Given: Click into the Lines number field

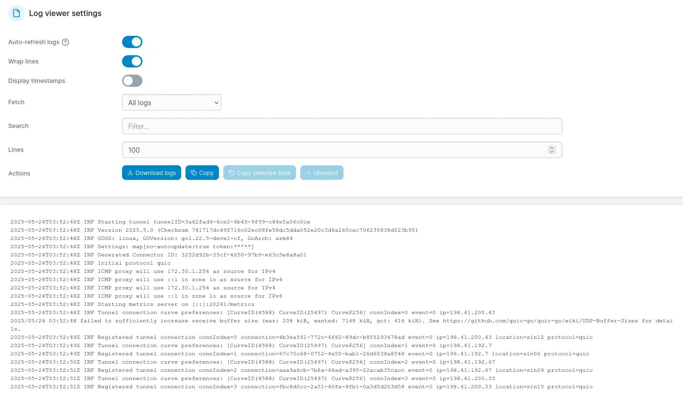Looking at the screenshot, I should click(342, 150).
